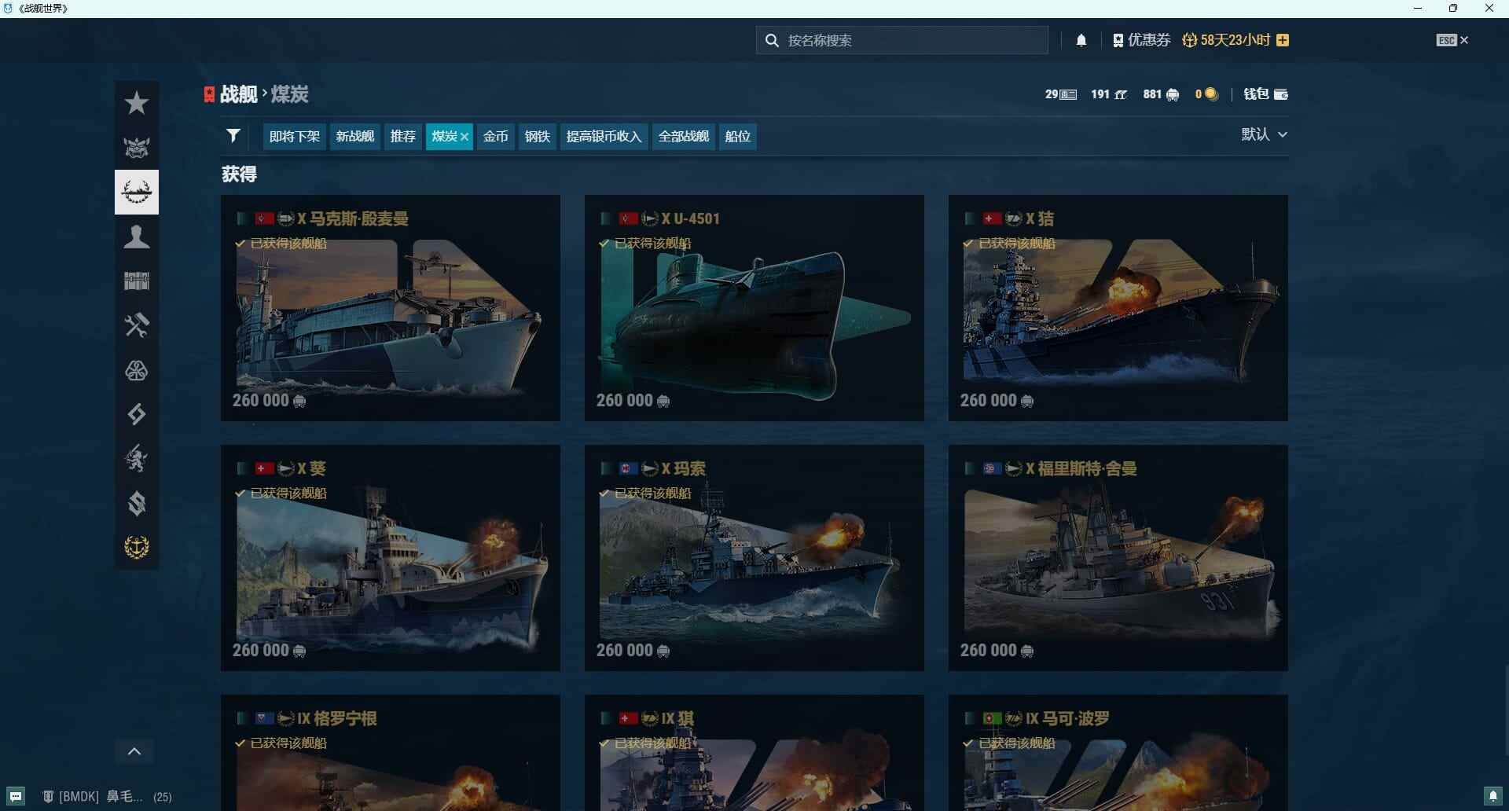Screen dimensions: 1509x811
Task: Open the dragon sidebar category
Action: click(x=137, y=458)
